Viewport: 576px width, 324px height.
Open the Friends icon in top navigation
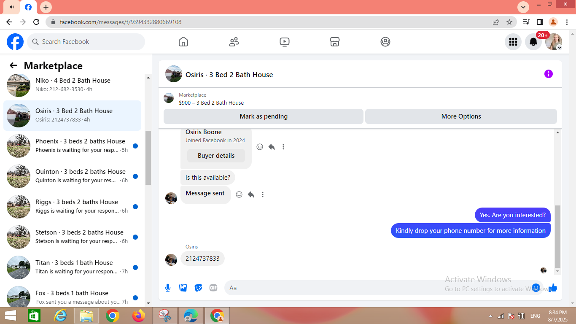234,42
